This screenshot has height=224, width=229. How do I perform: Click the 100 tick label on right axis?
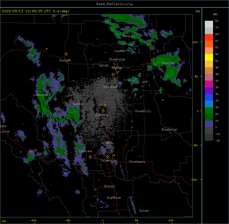coord(195,42)
